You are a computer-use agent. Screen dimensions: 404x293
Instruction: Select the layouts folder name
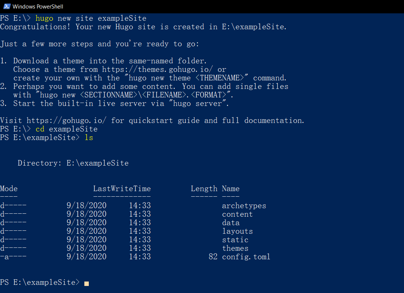point(237,232)
